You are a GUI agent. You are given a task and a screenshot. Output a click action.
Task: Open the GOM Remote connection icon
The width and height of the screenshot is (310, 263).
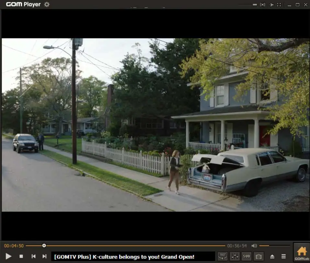click(262, 5)
